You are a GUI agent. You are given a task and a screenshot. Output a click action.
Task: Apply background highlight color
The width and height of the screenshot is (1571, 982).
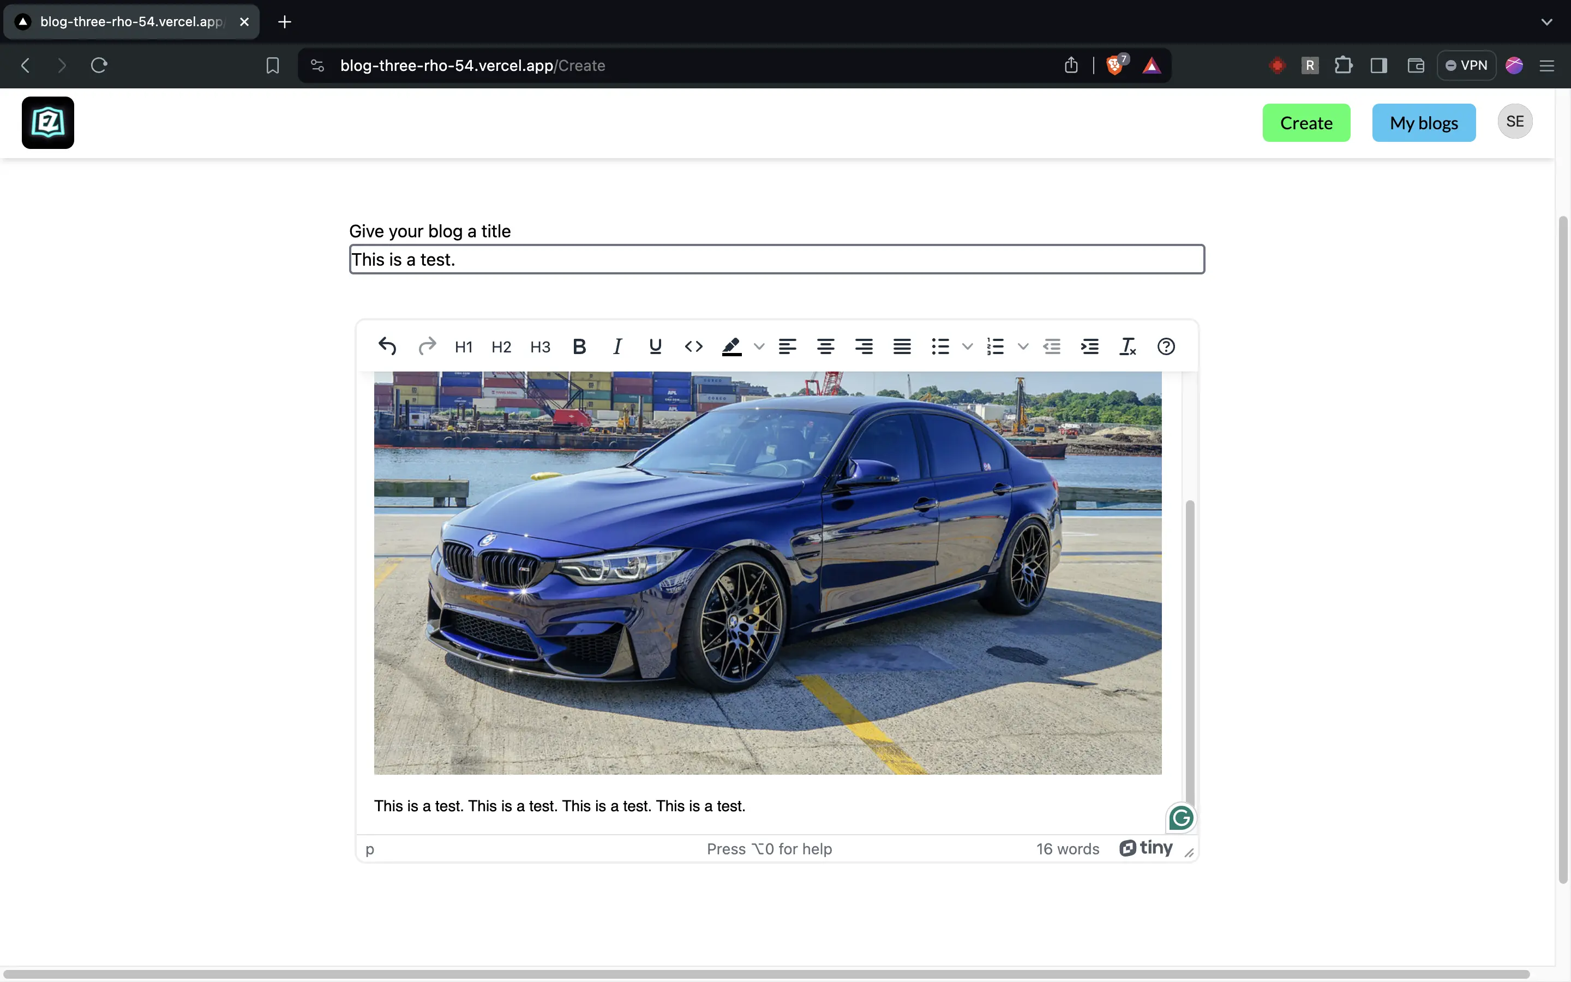coord(731,347)
